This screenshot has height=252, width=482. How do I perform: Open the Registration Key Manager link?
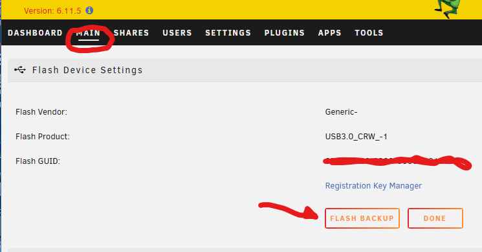373,186
